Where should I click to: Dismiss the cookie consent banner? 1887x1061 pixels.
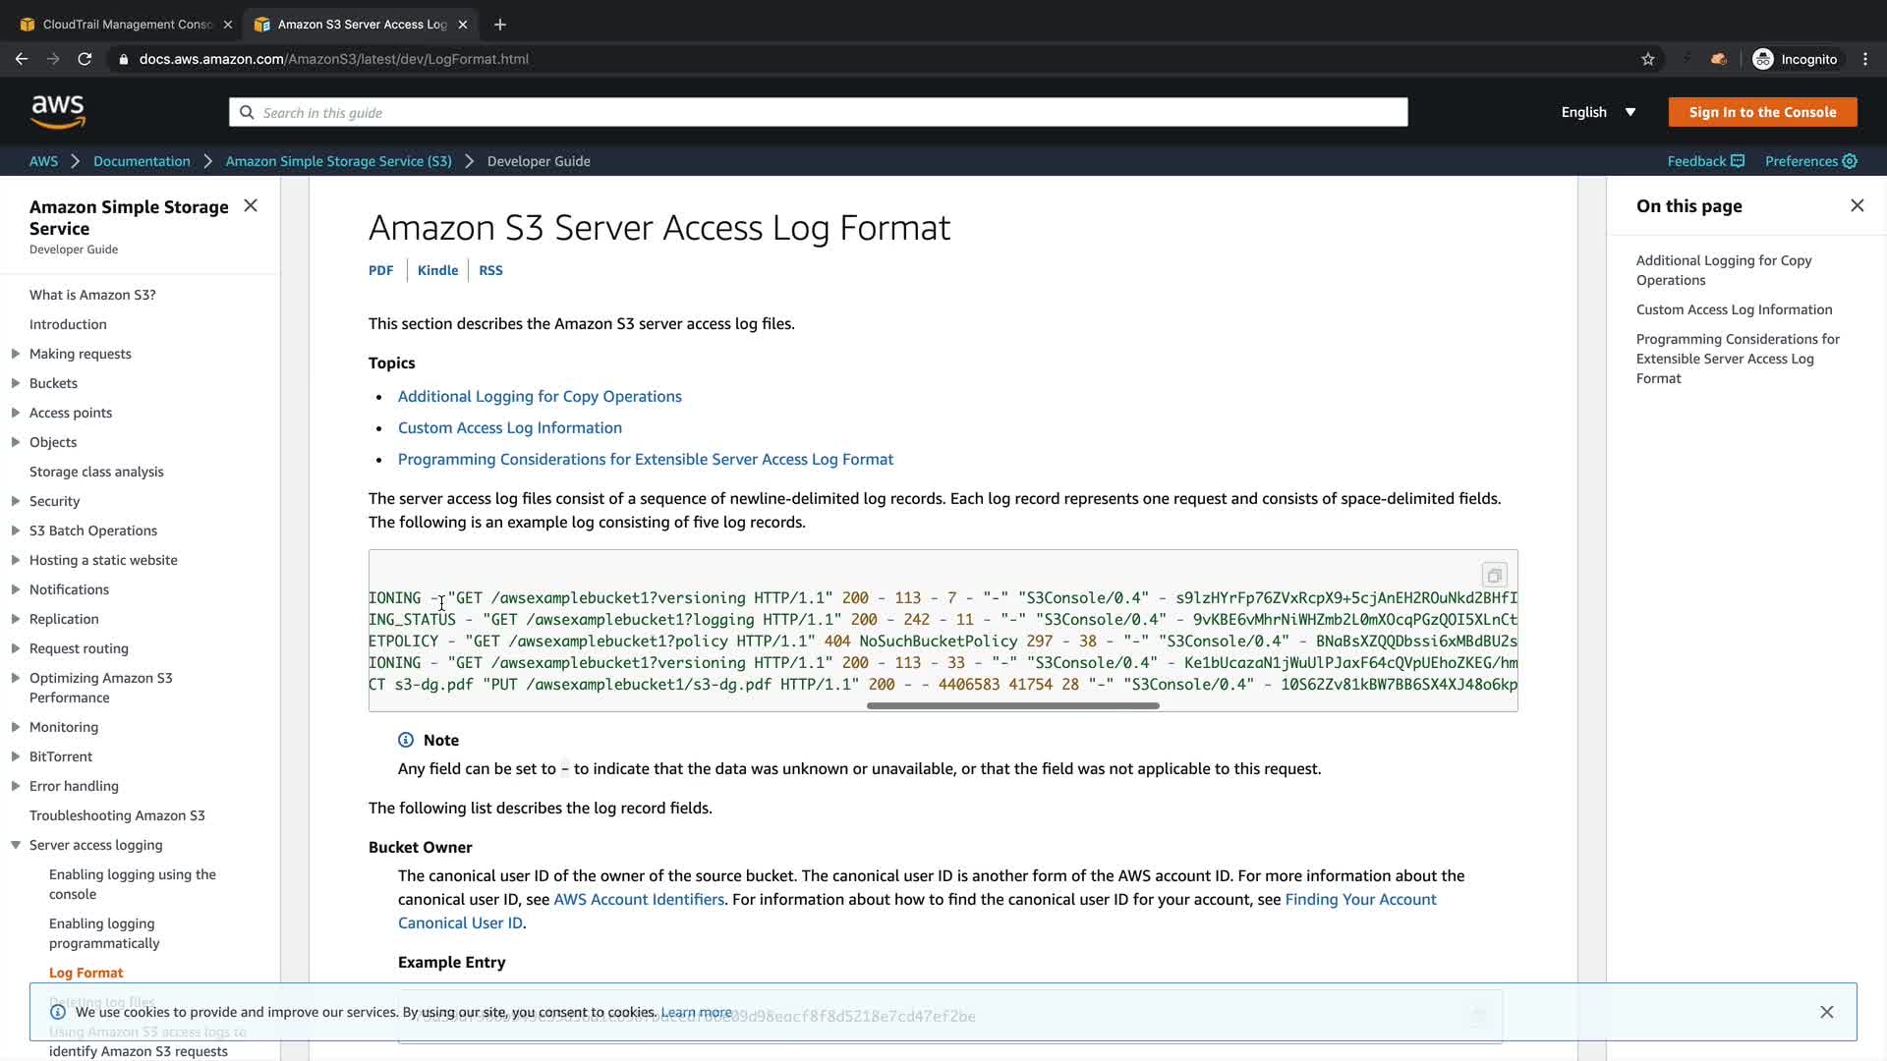click(x=1826, y=1012)
